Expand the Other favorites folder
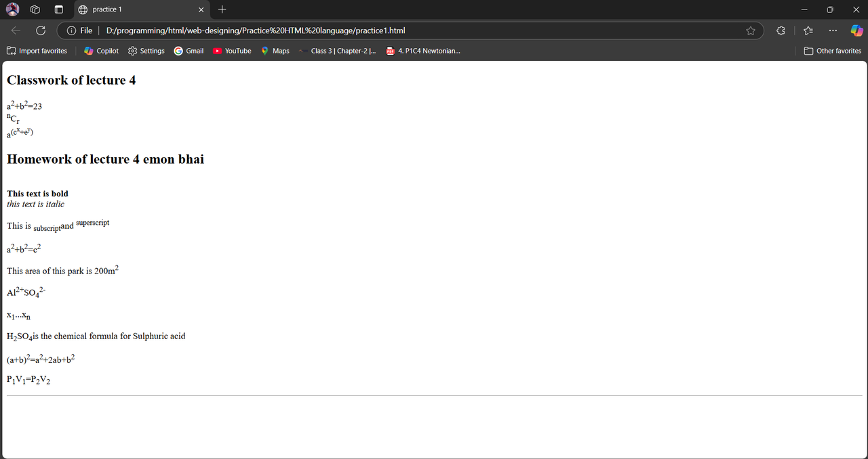Screen dimensions: 868x459 [832, 51]
